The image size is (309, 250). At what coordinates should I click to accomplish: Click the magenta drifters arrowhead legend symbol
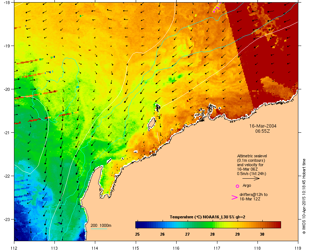(235, 197)
